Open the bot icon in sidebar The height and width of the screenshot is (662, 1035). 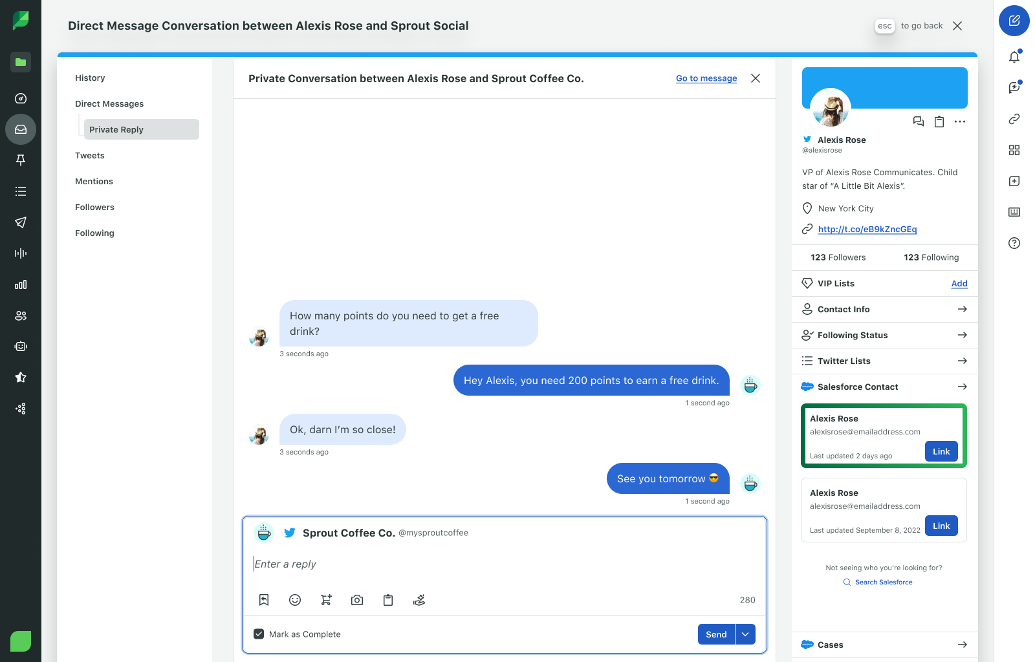click(21, 347)
